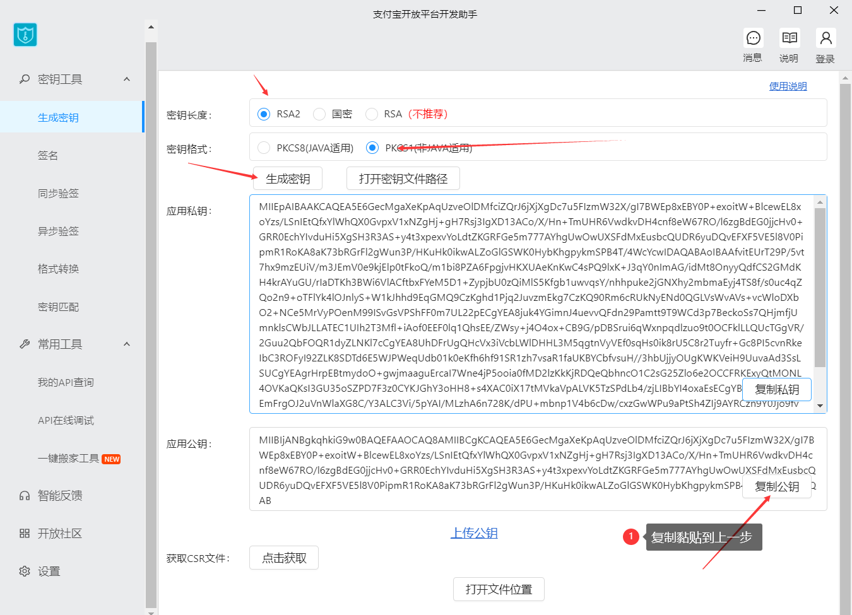Image resolution: width=852 pixels, height=615 pixels.
Task: Click the 密钥格式 label
Action: tap(189, 149)
